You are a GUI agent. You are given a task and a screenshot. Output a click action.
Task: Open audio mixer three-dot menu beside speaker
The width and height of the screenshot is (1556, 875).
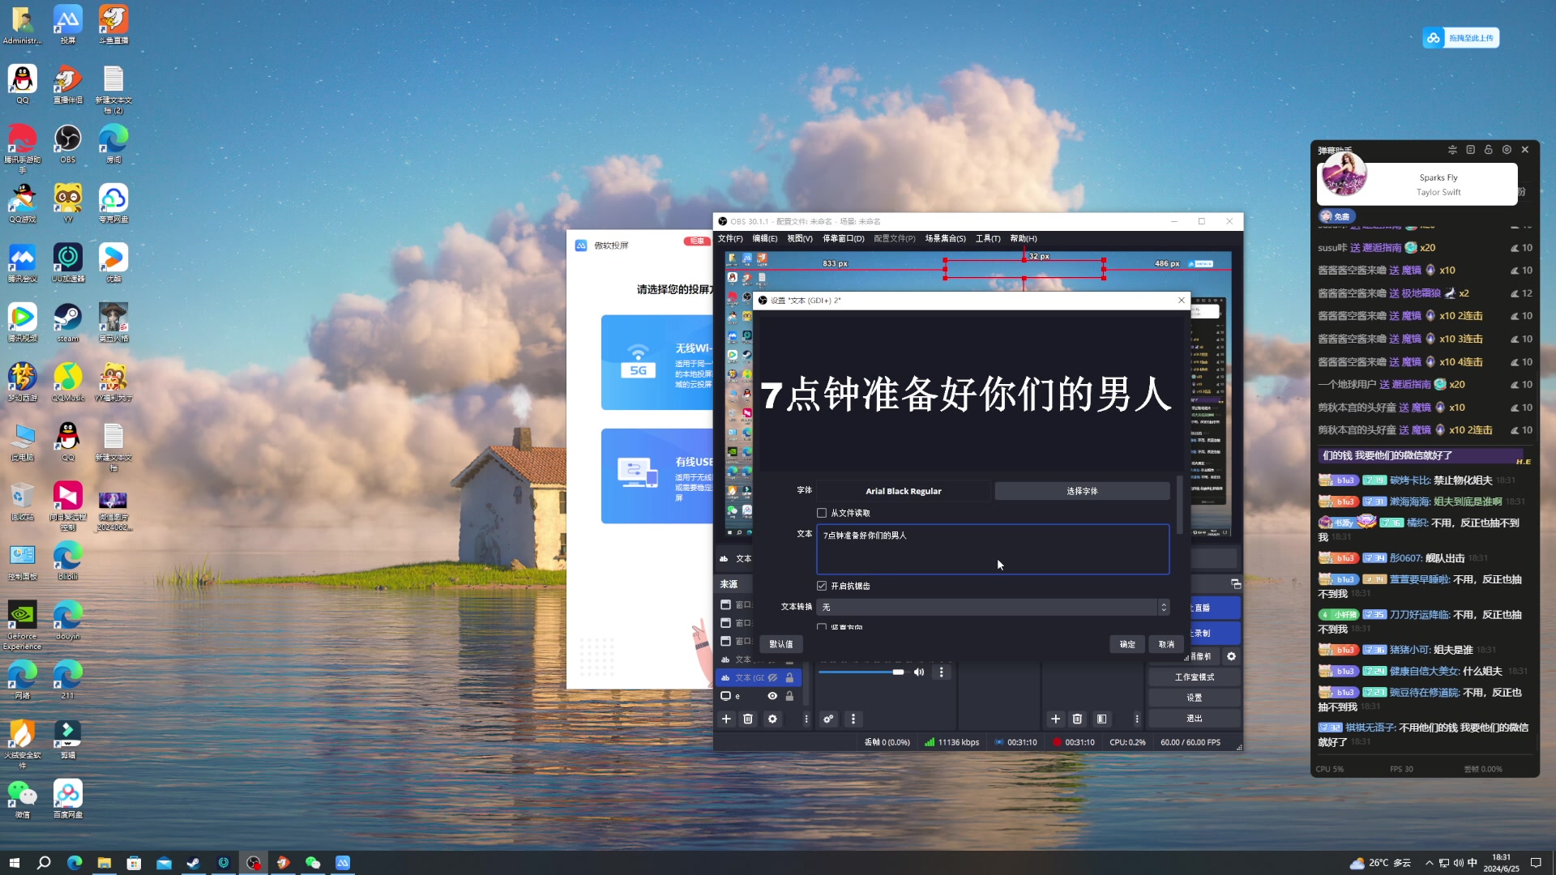click(941, 672)
